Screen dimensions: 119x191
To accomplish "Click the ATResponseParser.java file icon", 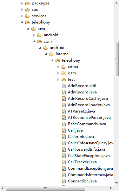I will coord(64,118).
